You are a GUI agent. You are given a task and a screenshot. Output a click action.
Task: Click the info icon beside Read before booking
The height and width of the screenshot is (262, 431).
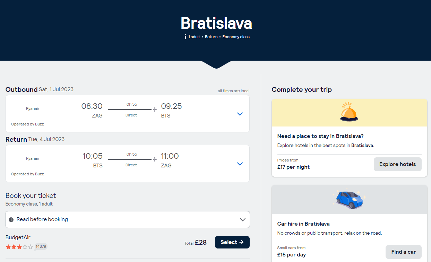click(x=11, y=220)
